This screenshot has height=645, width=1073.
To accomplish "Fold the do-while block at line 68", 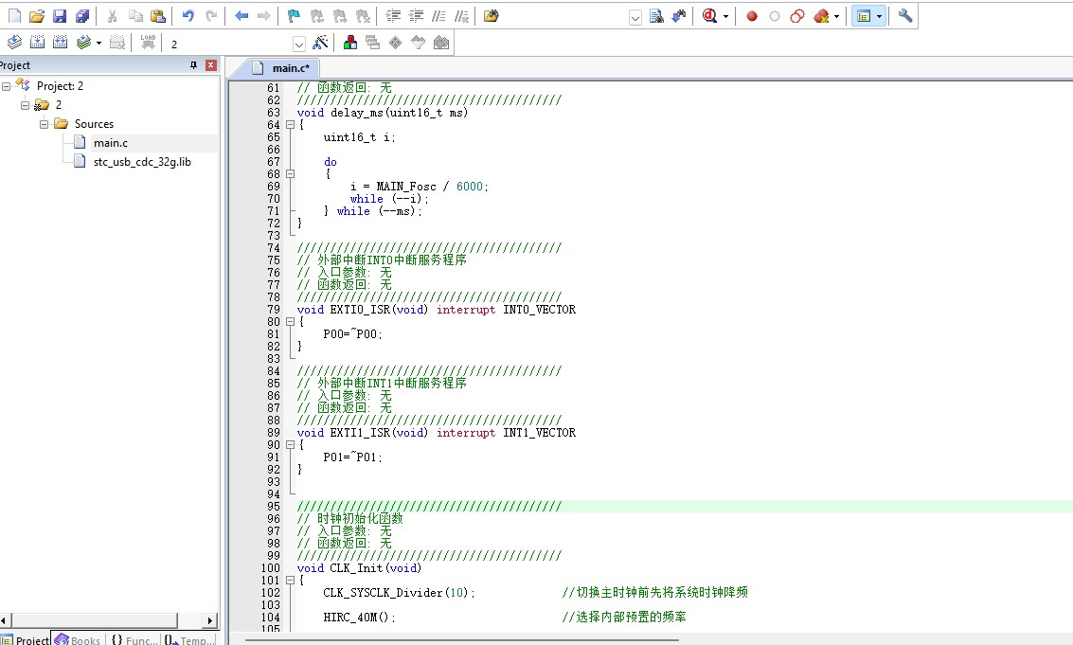I will [290, 174].
